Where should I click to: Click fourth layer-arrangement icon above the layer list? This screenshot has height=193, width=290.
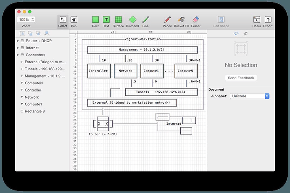click(46, 33)
